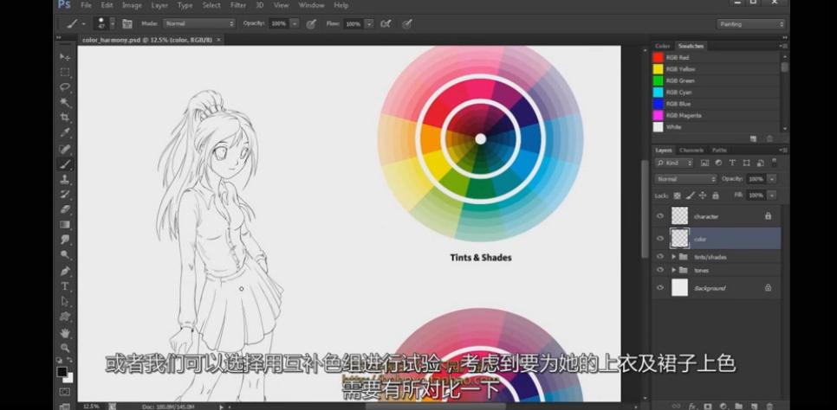Screen dimensions: 837x410
Task: Select the Clone Stamp tool
Action: point(65,179)
